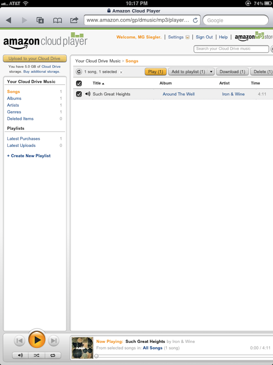The image size is (273, 365).
Task: Open the Help link
Action: click(223, 37)
